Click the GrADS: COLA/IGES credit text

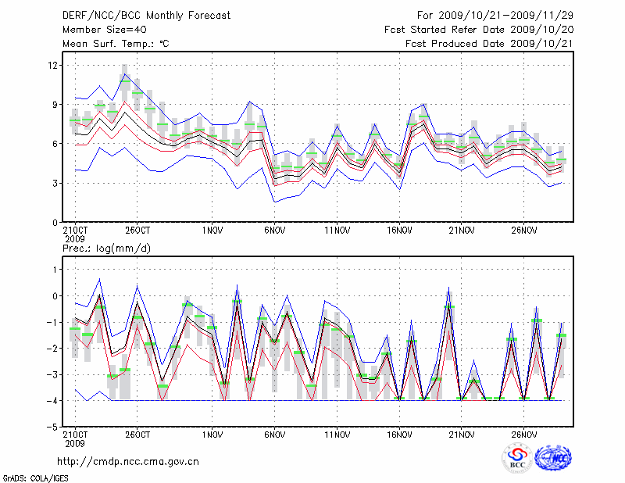[x=34, y=477]
